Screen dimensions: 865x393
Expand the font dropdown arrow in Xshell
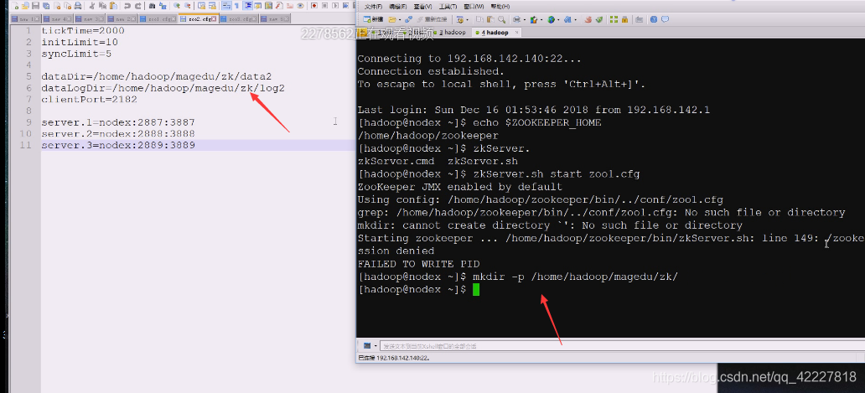coord(575,19)
